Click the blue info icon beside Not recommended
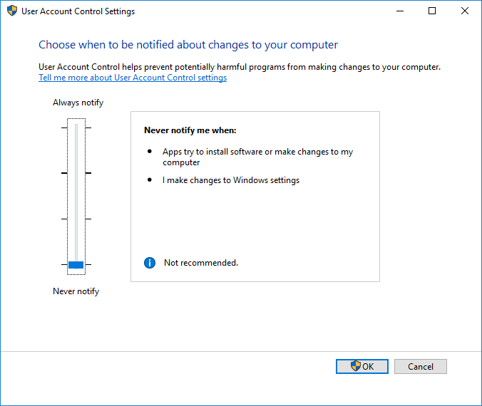482x406 pixels. [x=150, y=263]
